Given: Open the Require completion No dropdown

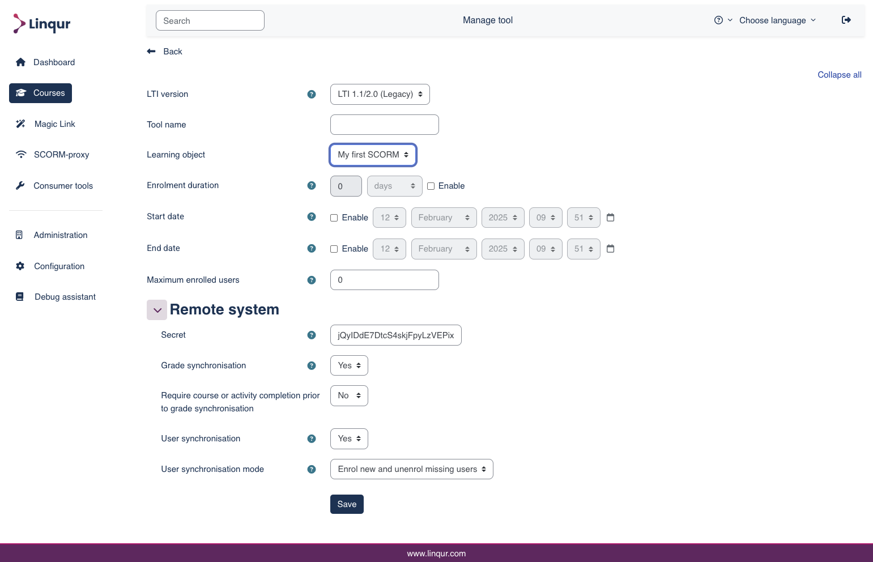Looking at the screenshot, I should point(349,396).
